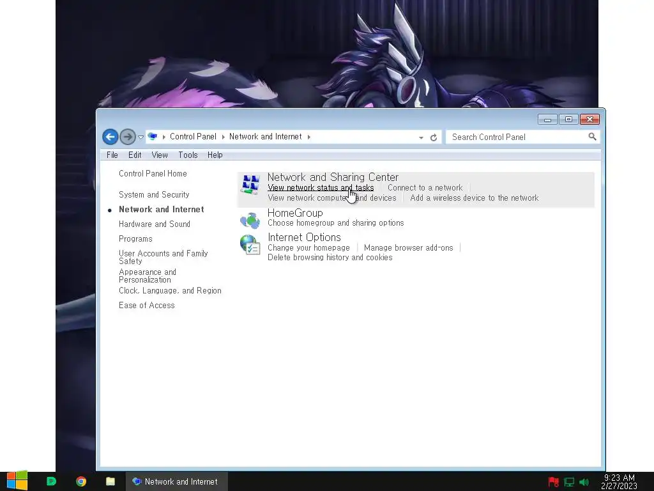Viewport: 654px width, 491px height.
Task: Go to Control Panel Home
Action: tap(153, 173)
